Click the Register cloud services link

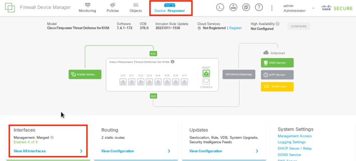(236, 28)
